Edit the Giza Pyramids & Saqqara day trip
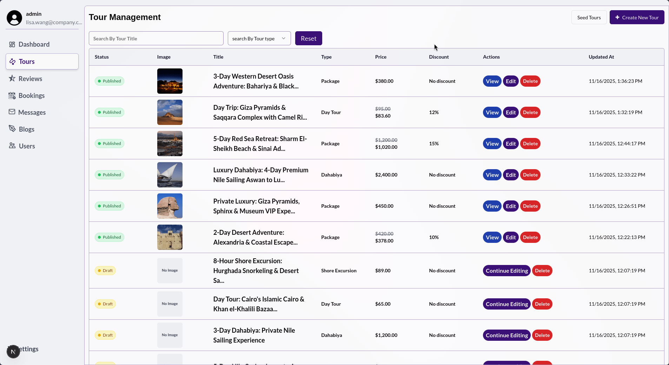669x365 pixels. (x=510, y=112)
